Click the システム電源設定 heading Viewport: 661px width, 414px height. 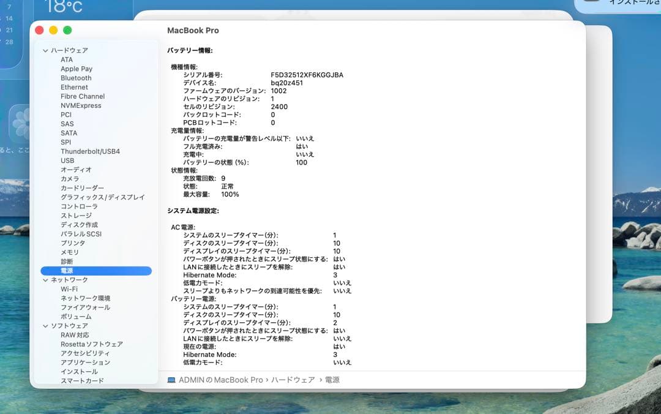point(193,211)
